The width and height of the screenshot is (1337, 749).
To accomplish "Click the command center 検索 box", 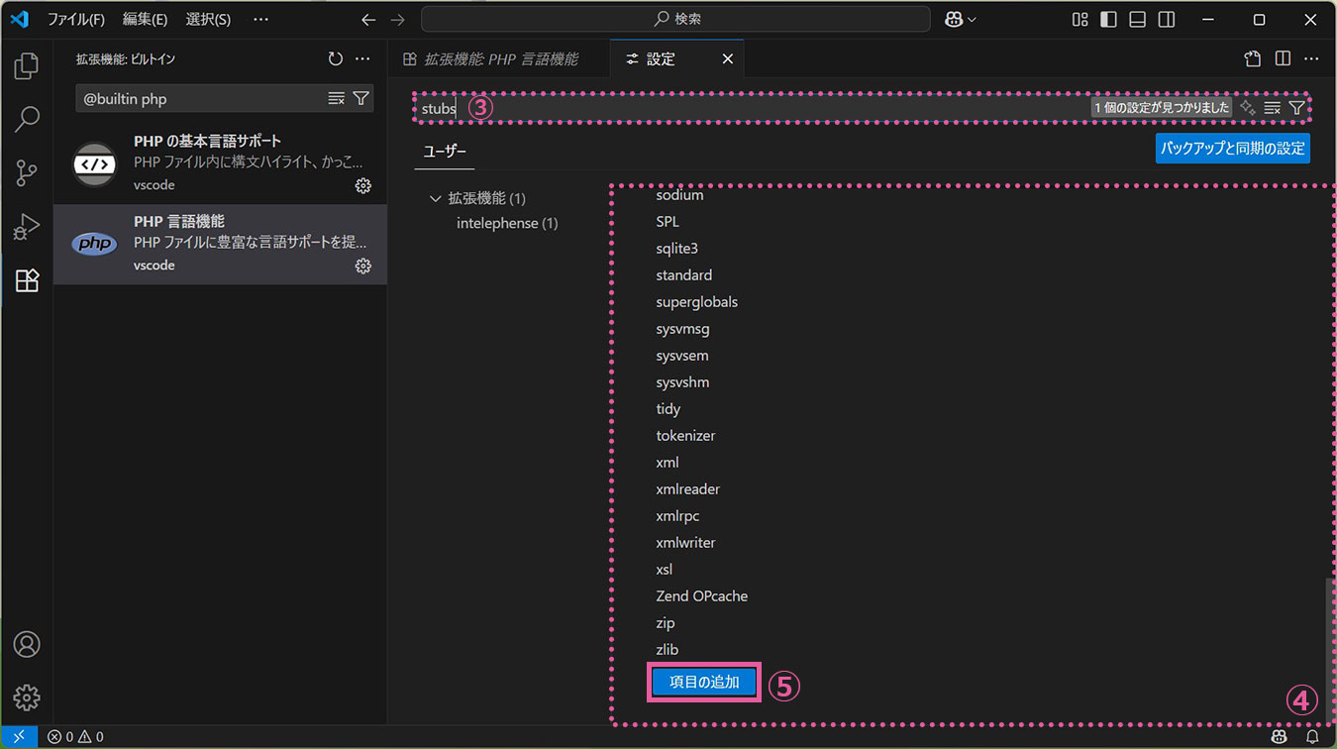I will [x=675, y=20].
